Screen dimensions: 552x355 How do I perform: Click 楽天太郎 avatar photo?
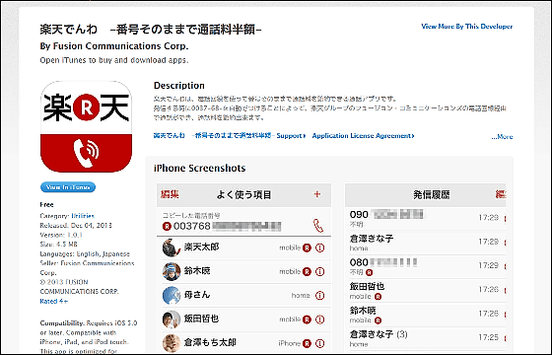tap(172, 248)
